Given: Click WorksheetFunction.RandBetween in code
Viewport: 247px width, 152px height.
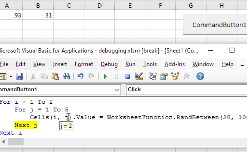Looking at the screenshot, I should [163, 117].
